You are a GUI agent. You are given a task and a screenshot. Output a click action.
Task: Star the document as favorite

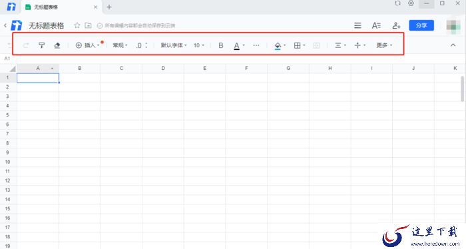pos(77,25)
